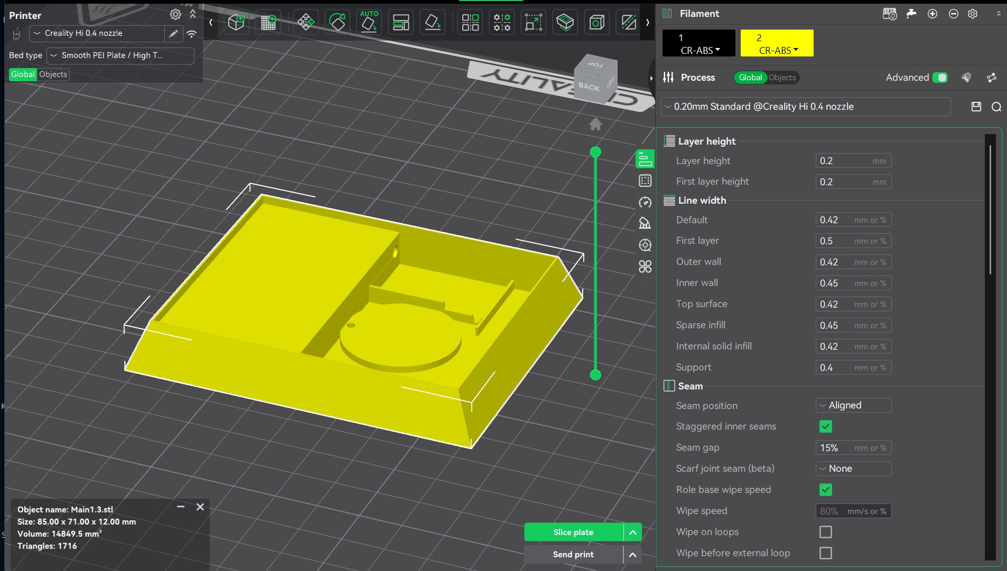This screenshot has width=1007, height=571.
Task: Click the cube with circle toolbar icon
Action: 596,22
